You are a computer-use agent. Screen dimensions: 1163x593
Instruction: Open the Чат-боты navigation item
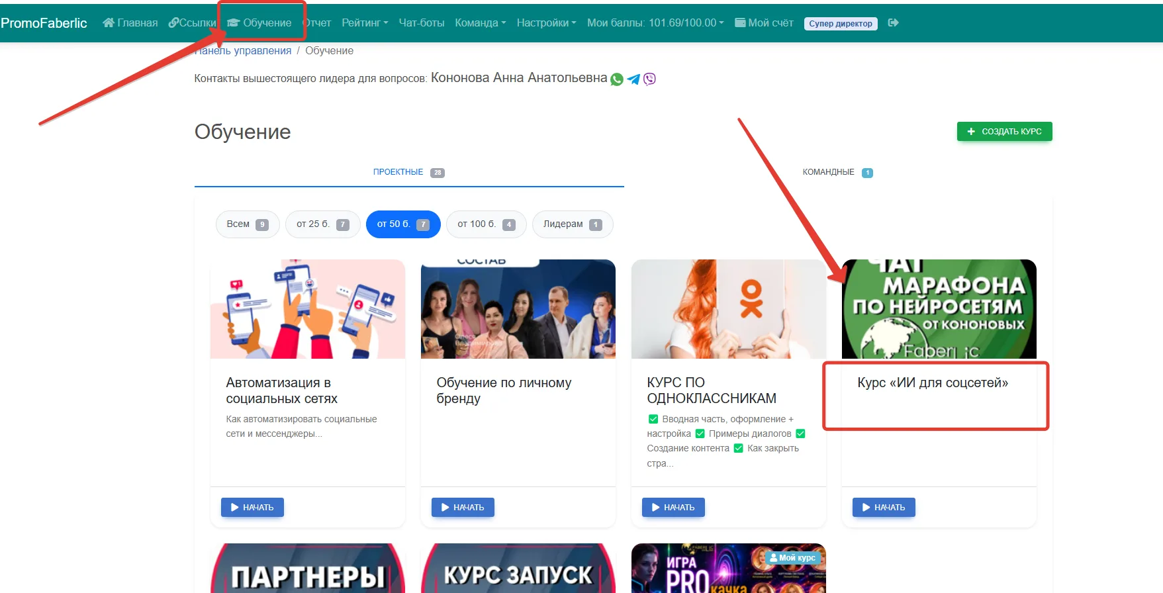[422, 23]
